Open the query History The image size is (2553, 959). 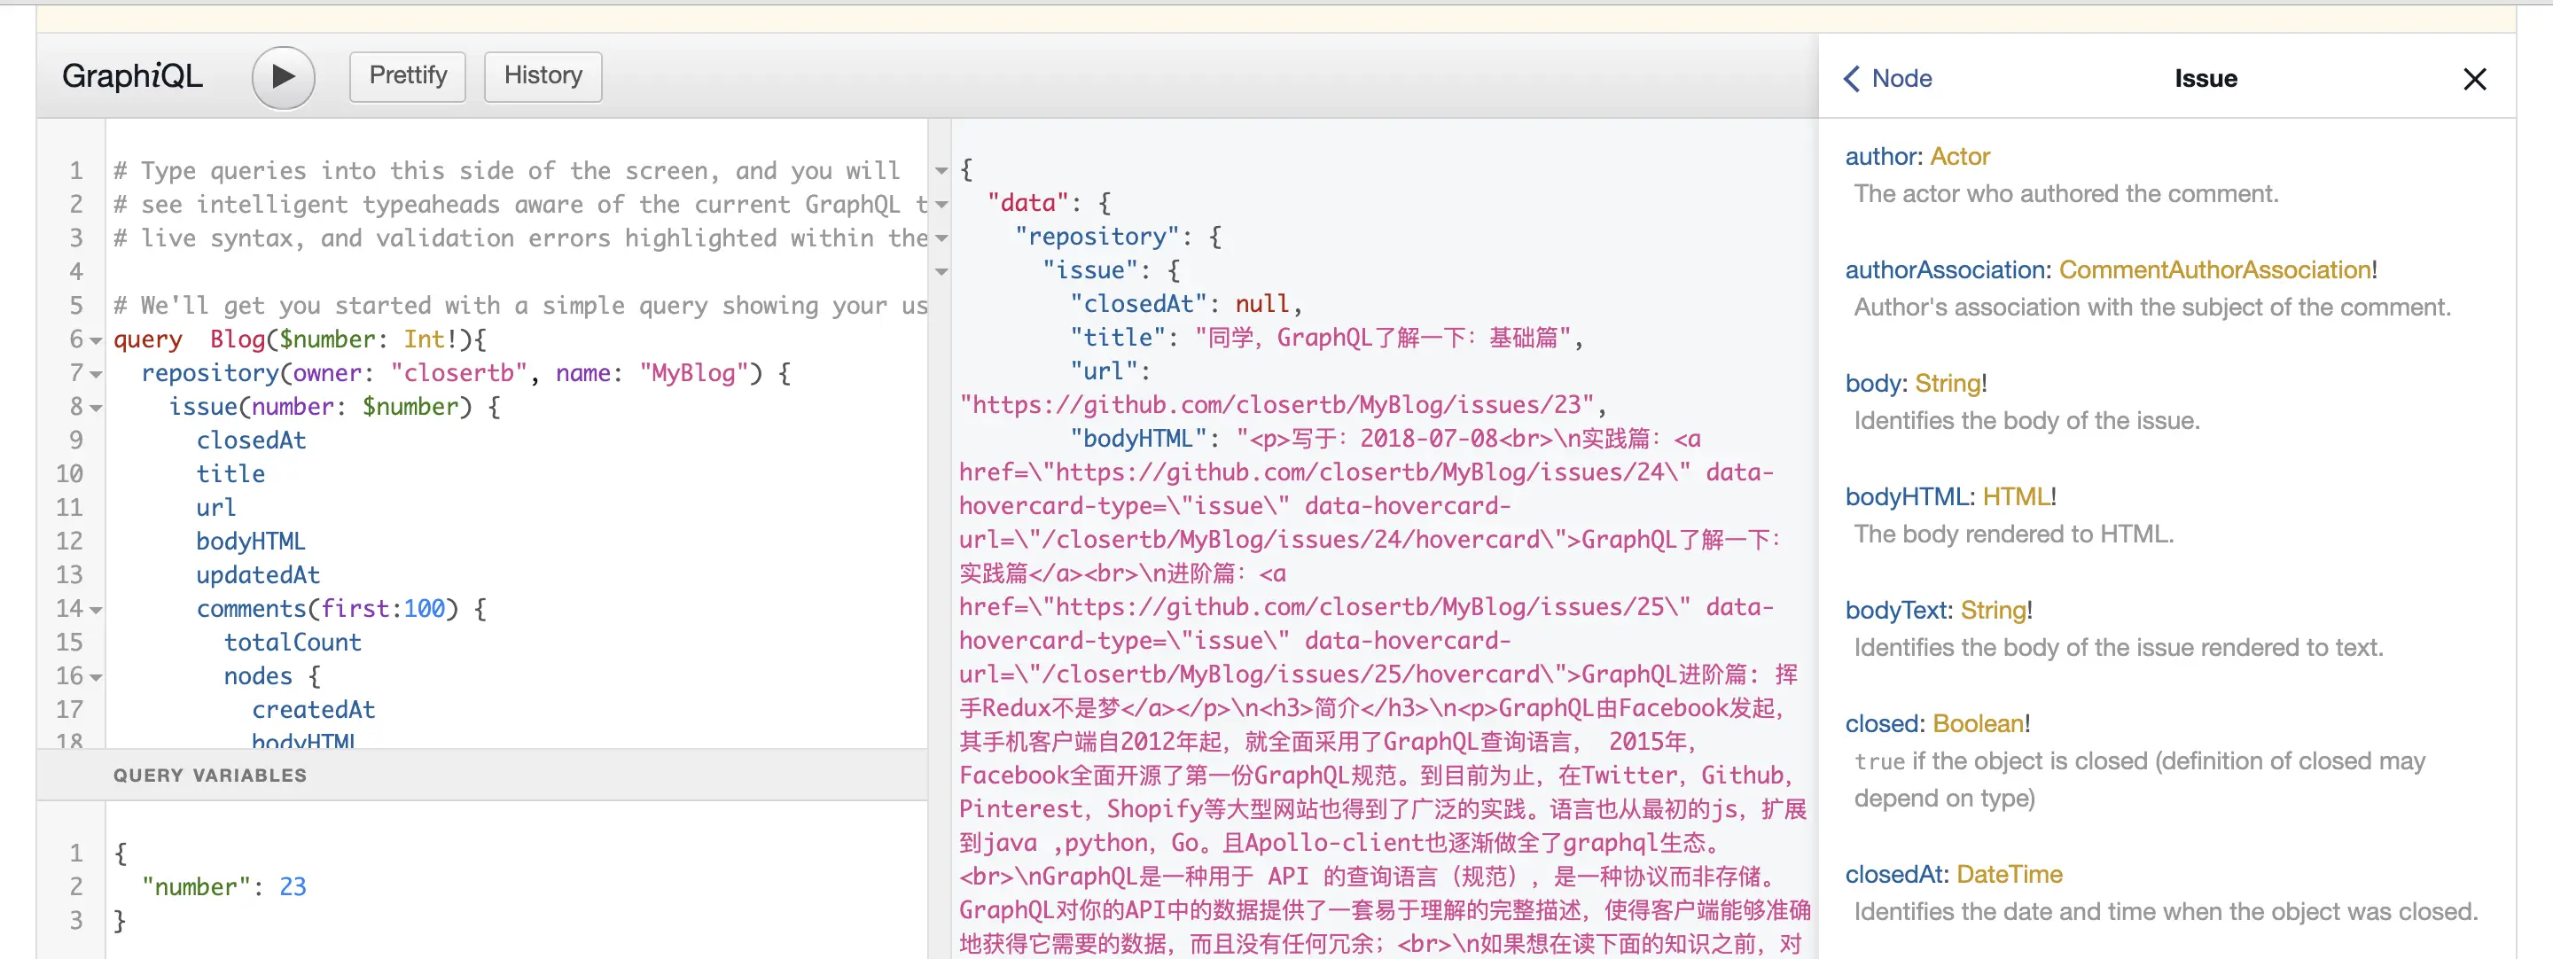(x=543, y=76)
